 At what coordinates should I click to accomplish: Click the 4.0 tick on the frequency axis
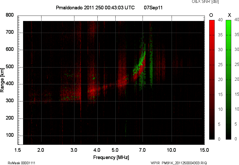pos(97,150)
